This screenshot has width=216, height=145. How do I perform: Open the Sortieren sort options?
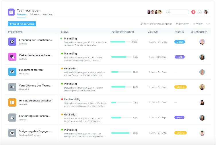point(182,24)
